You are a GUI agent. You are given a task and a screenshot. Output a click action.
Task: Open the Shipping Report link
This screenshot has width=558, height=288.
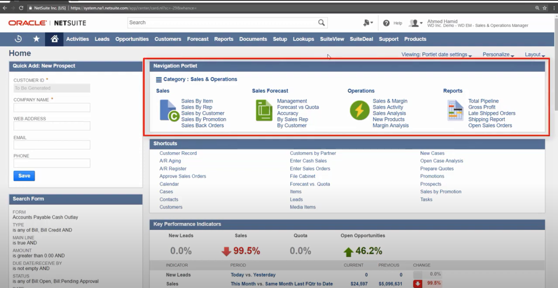coord(487,119)
